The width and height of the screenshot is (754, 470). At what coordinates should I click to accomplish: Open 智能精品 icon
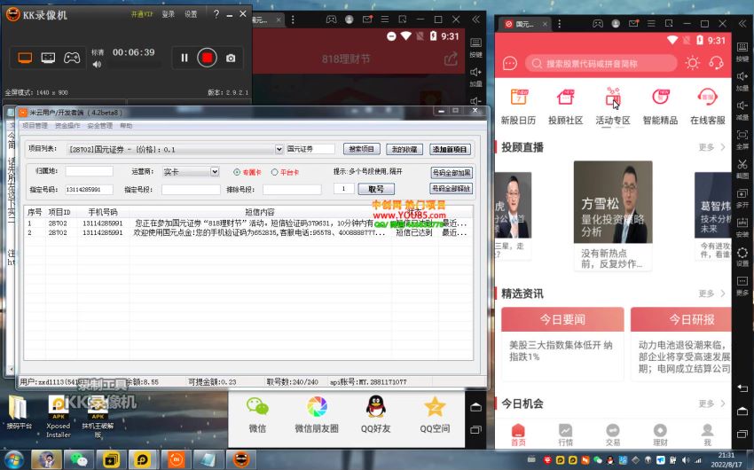(660, 106)
